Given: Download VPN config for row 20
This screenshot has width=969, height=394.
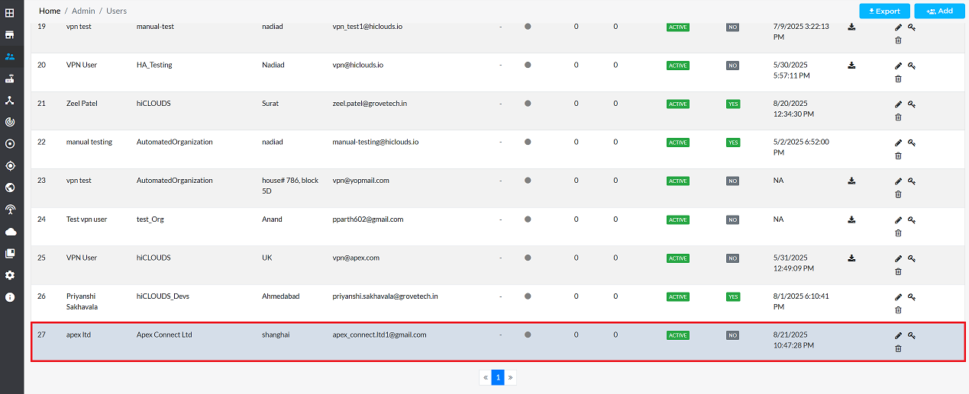Looking at the screenshot, I should coord(851,66).
